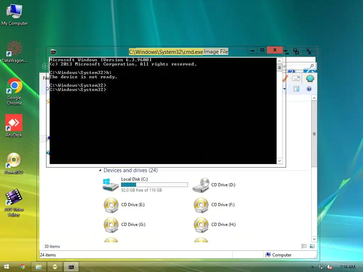
Task: Click cmd.exe title bar path text
Action: 166,52
